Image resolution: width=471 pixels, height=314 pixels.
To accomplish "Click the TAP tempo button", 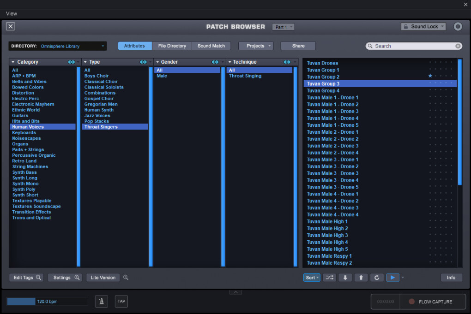I will click(121, 302).
